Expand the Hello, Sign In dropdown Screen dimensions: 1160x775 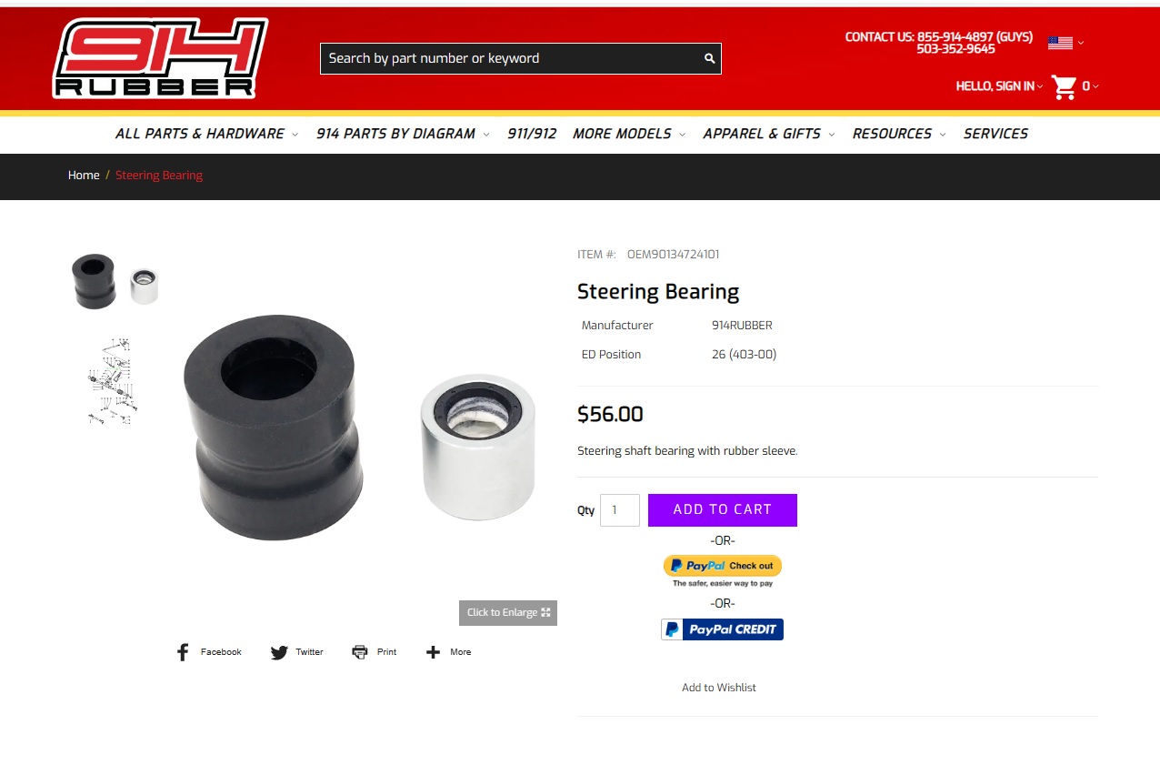tap(999, 86)
